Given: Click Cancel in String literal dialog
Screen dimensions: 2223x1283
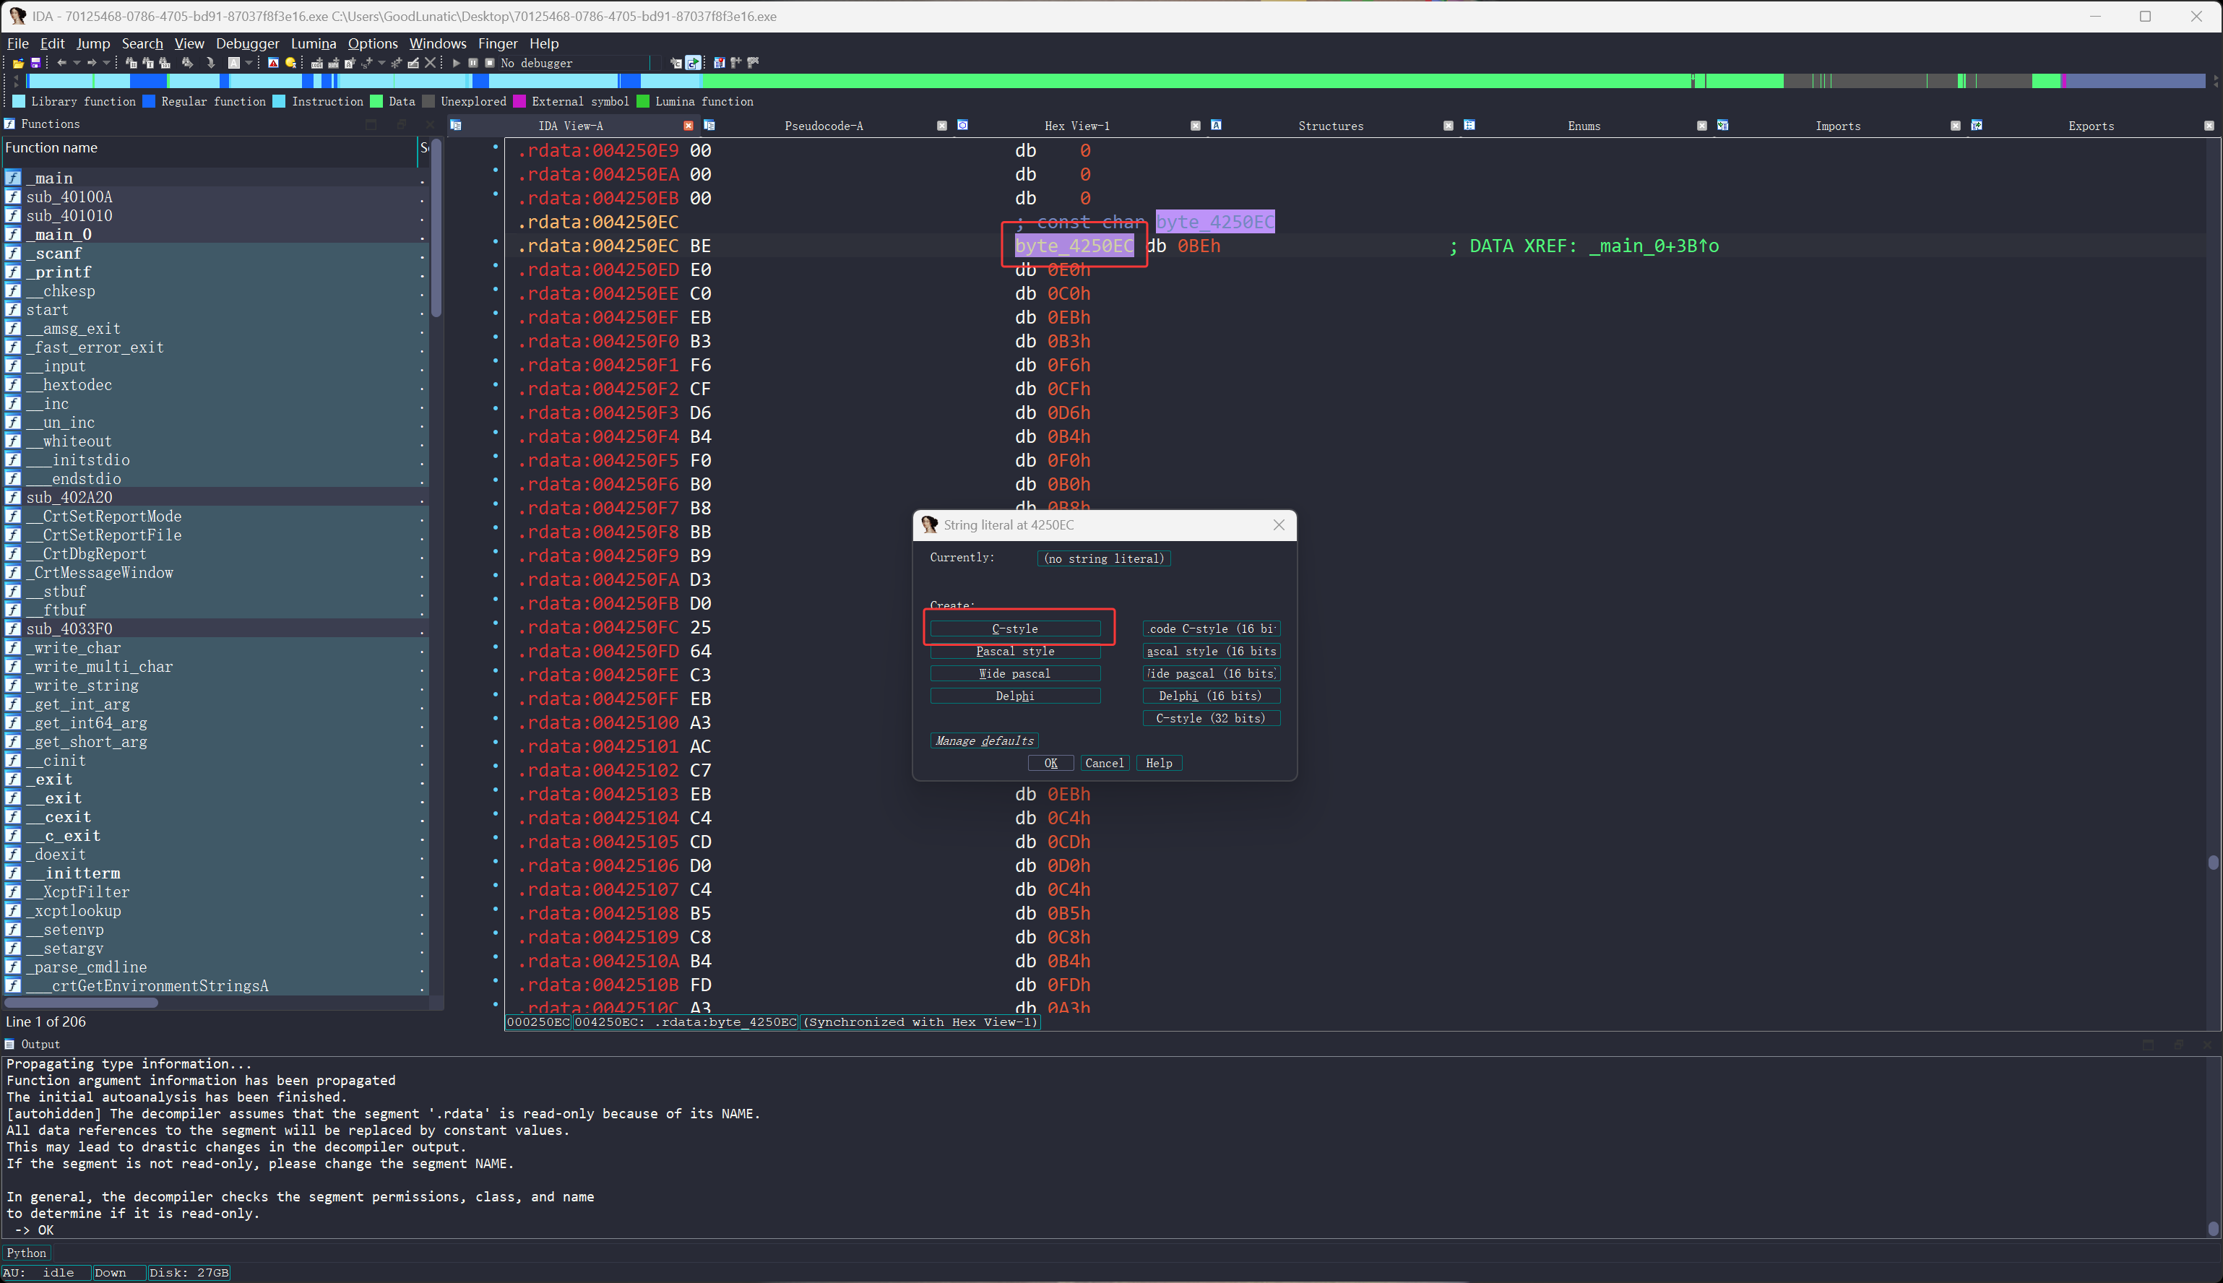Looking at the screenshot, I should click(x=1104, y=763).
